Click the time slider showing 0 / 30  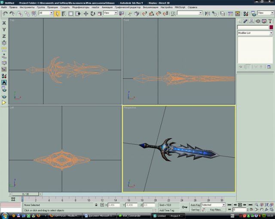(25, 194)
